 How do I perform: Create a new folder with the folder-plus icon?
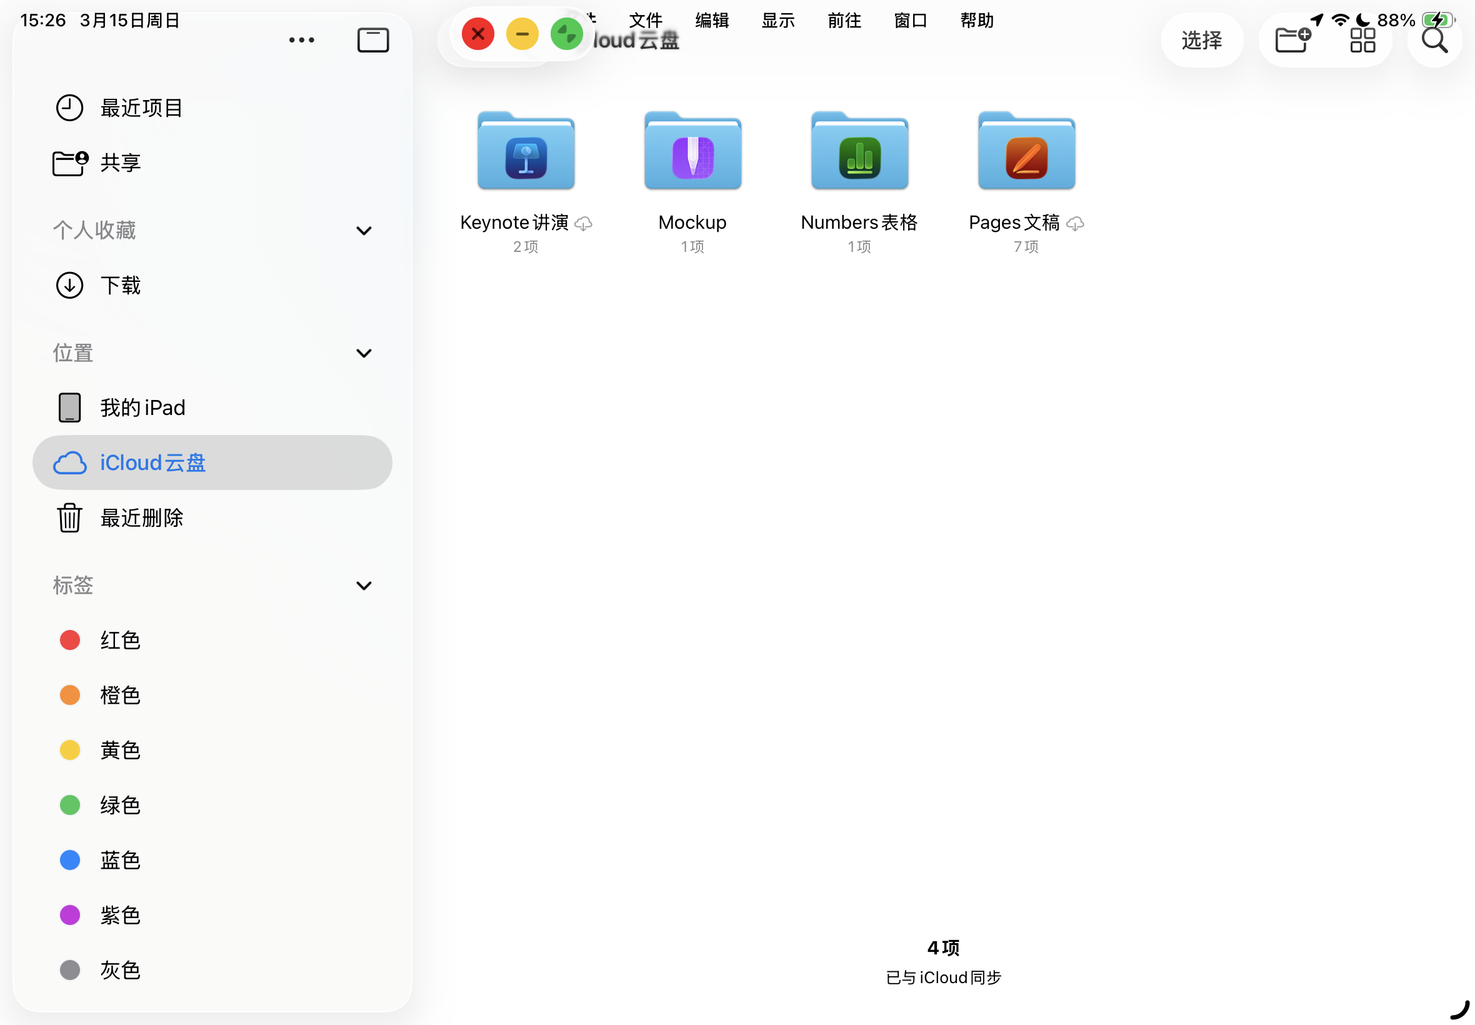click(x=1292, y=41)
